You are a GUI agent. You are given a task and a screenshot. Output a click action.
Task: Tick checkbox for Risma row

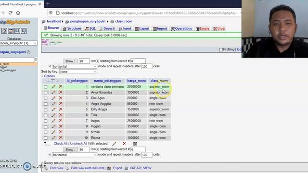click(46, 138)
